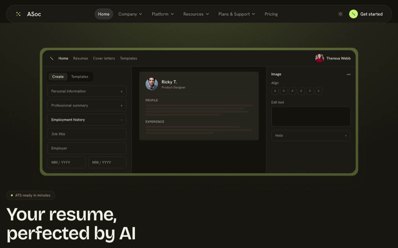
Task: Expand Professional summary with plus icon
Action: (x=121, y=106)
